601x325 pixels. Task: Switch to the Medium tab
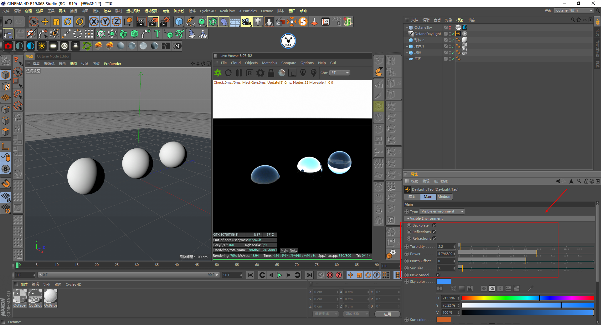click(x=444, y=197)
